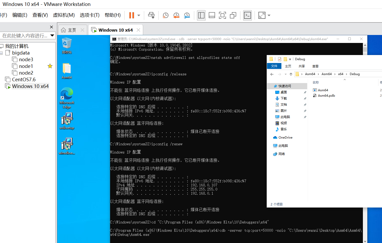Toggle the console view button
382x243 pixels.
(247, 15)
